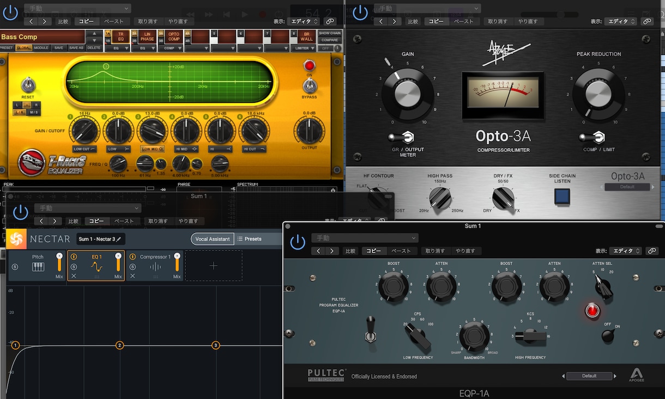
Task: Remove the Compressor 1 module in Nectar
Action: (x=132, y=277)
